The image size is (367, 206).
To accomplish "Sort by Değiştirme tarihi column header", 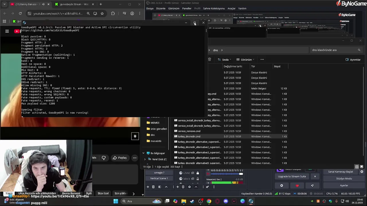I will click(233, 66).
